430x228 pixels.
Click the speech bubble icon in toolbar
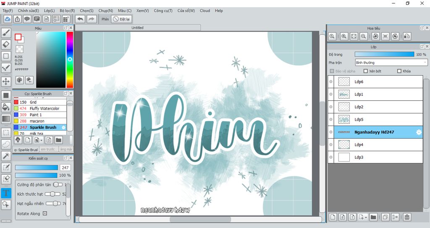coord(27,19)
